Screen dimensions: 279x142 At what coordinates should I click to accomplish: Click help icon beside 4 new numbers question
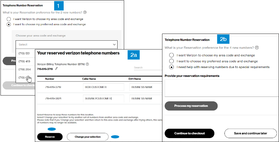coord(257,47)
